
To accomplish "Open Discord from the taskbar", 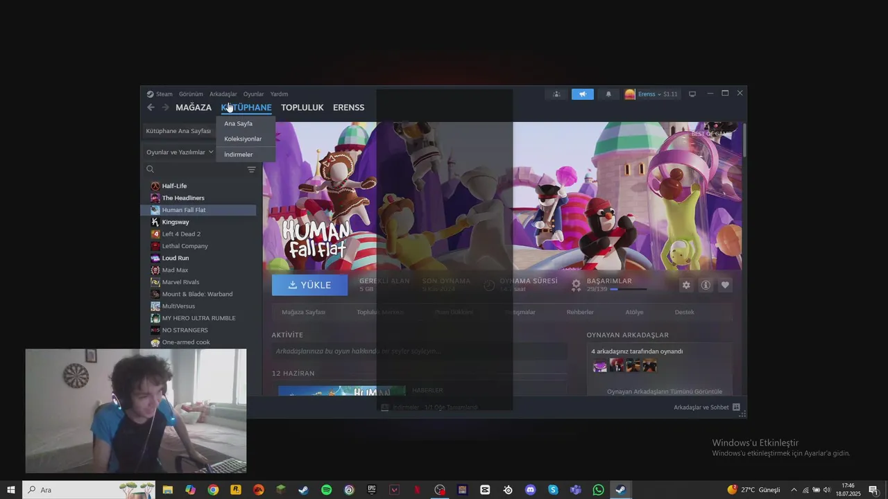I will pyautogui.click(x=531, y=490).
